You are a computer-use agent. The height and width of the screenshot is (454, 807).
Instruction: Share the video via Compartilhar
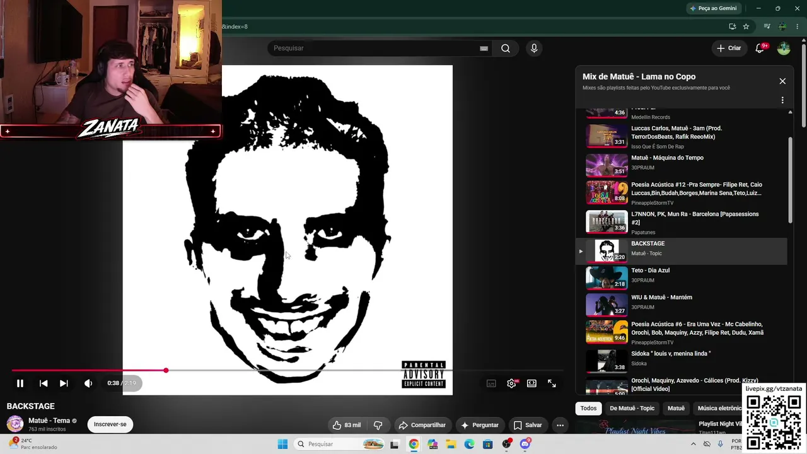tap(422, 425)
